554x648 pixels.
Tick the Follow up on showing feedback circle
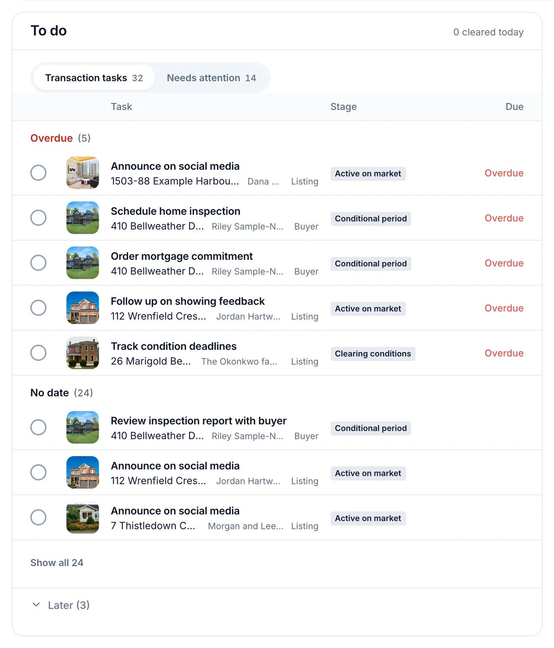(x=39, y=308)
